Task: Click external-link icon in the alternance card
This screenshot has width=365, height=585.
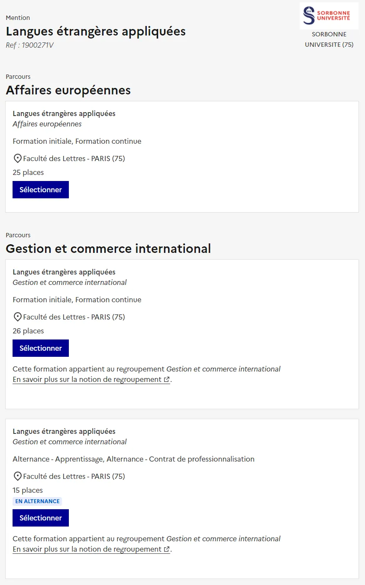Action: point(167,549)
